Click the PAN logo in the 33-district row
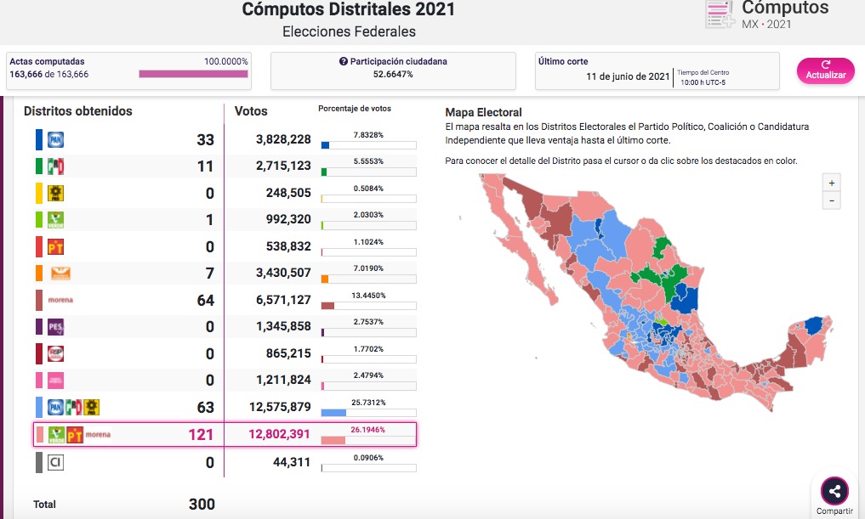 point(55,139)
